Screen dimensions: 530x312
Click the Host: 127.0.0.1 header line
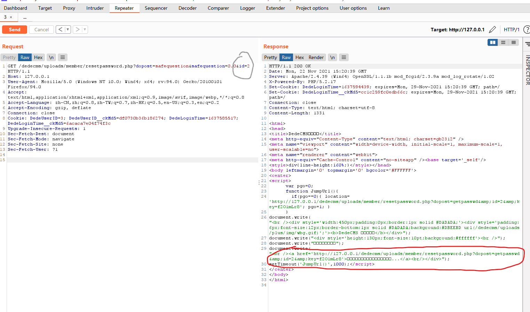(29, 76)
